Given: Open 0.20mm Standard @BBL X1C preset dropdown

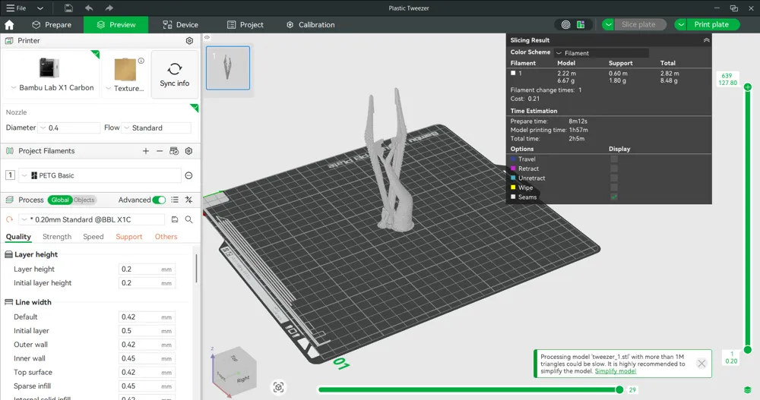Looking at the screenshot, I should (92, 219).
